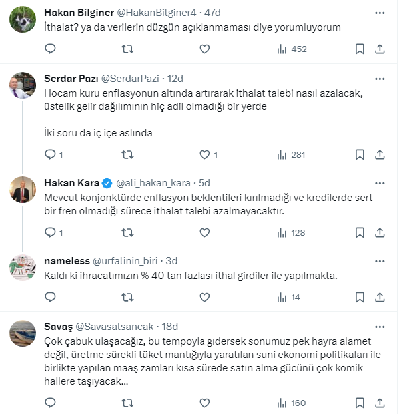Open more options on Hakan Bilginer's tweet
The height and width of the screenshot is (414, 403).
click(380, 13)
